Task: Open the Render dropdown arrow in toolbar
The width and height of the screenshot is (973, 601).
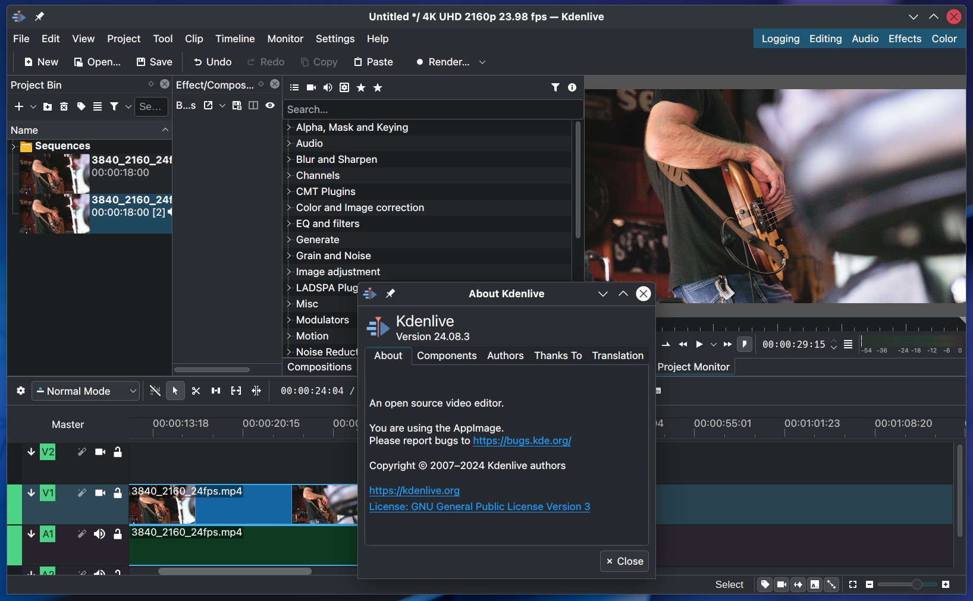Action: pos(482,62)
